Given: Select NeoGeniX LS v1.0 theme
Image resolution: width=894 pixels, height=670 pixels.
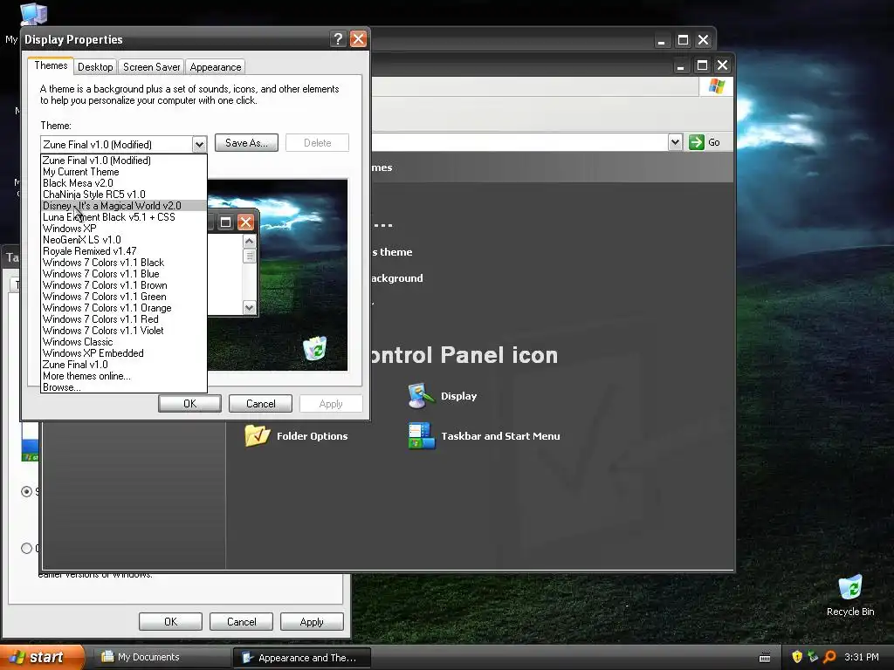Looking at the screenshot, I should (x=124, y=240).
